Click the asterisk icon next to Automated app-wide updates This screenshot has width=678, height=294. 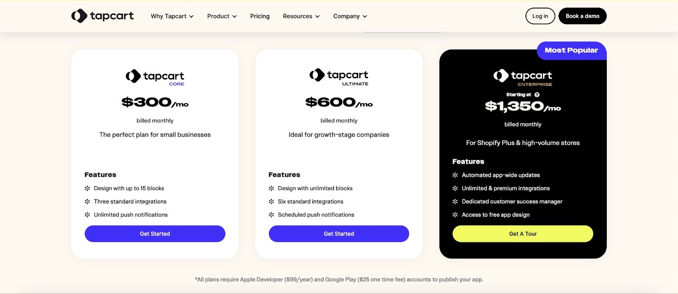[455, 175]
